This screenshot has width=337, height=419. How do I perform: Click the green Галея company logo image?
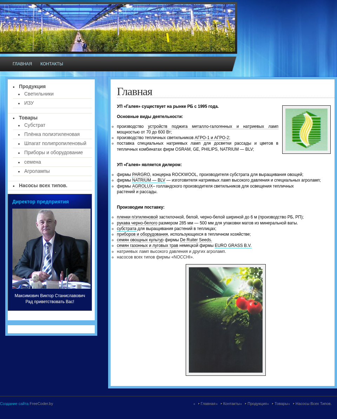[306, 130]
